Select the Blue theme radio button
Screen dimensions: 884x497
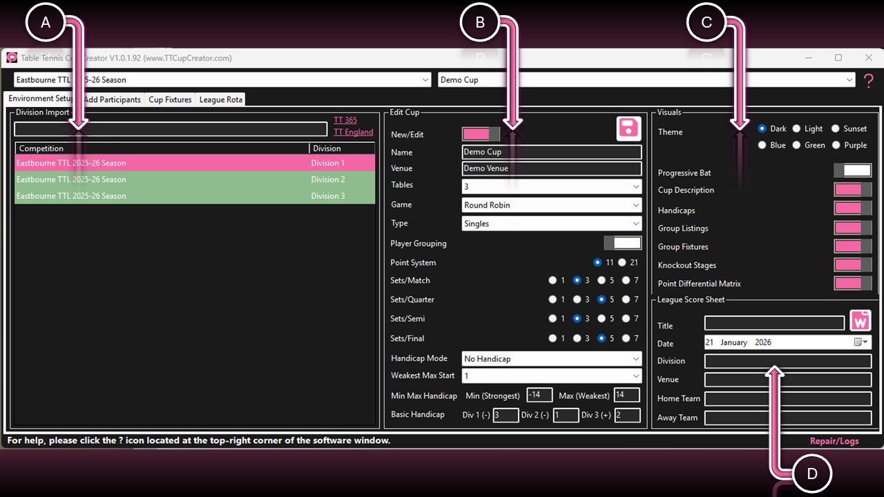click(x=762, y=145)
